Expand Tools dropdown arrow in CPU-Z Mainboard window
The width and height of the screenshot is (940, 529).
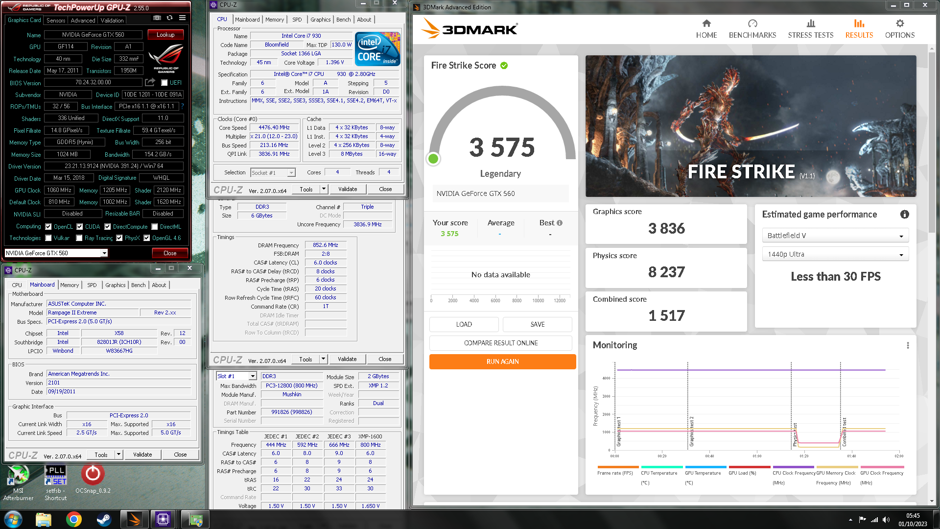tap(118, 455)
